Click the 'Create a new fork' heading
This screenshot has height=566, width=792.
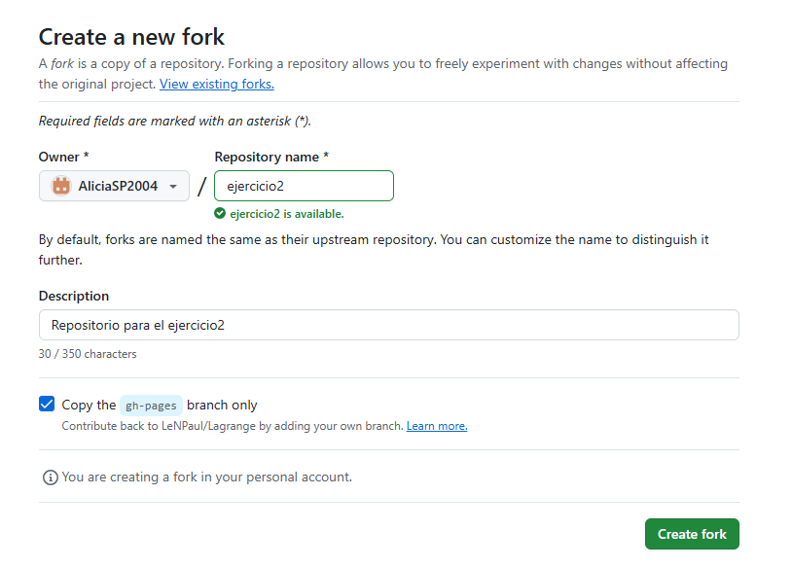(131, 37)
